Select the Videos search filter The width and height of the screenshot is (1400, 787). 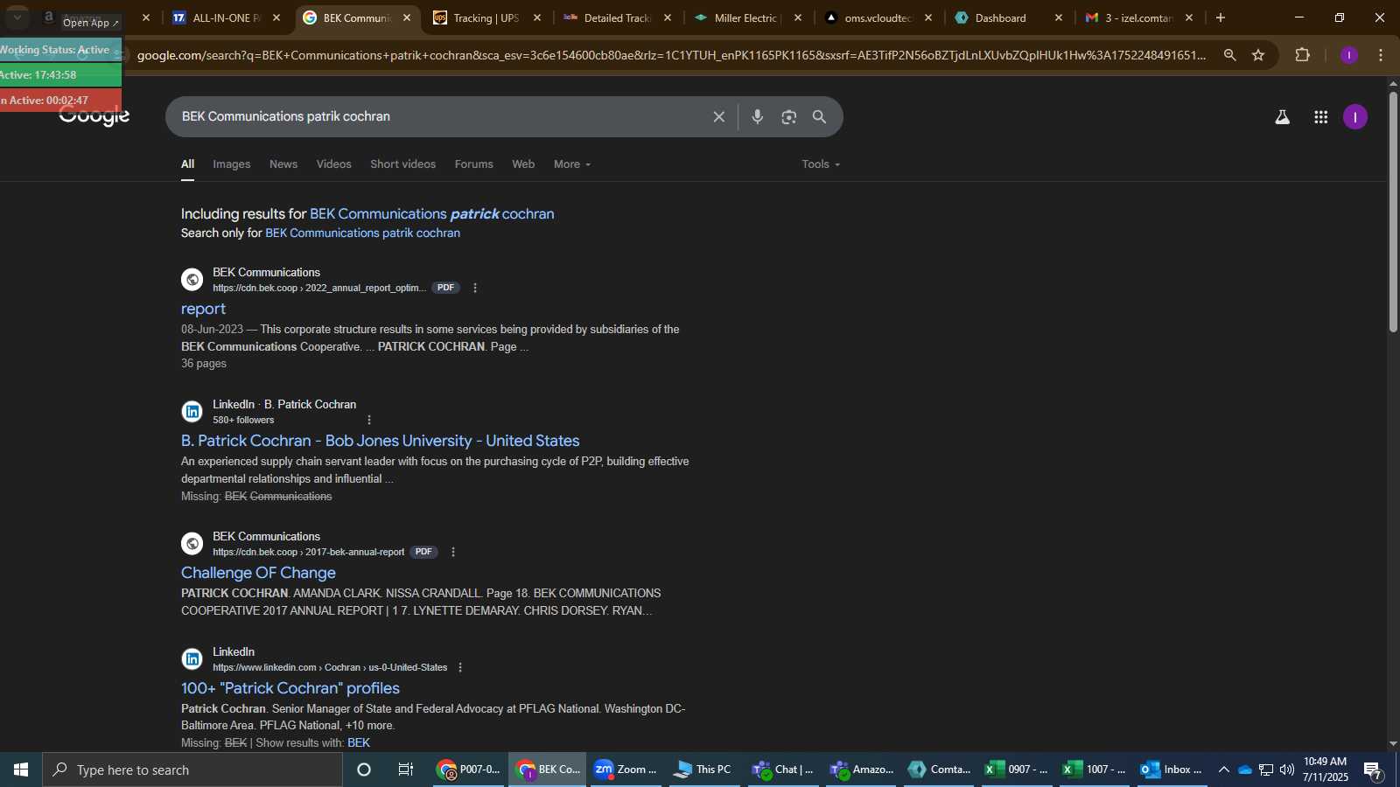334,164
